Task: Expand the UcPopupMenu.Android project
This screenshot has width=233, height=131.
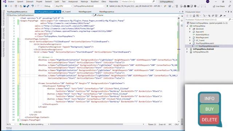Action: [187, 49]
